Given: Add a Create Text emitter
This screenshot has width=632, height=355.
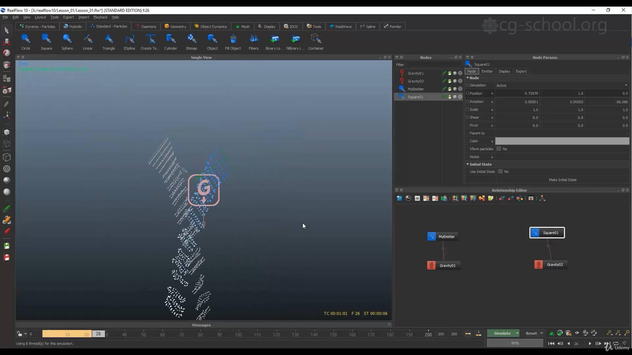Looking at the screenshot, I should point(150,42).
